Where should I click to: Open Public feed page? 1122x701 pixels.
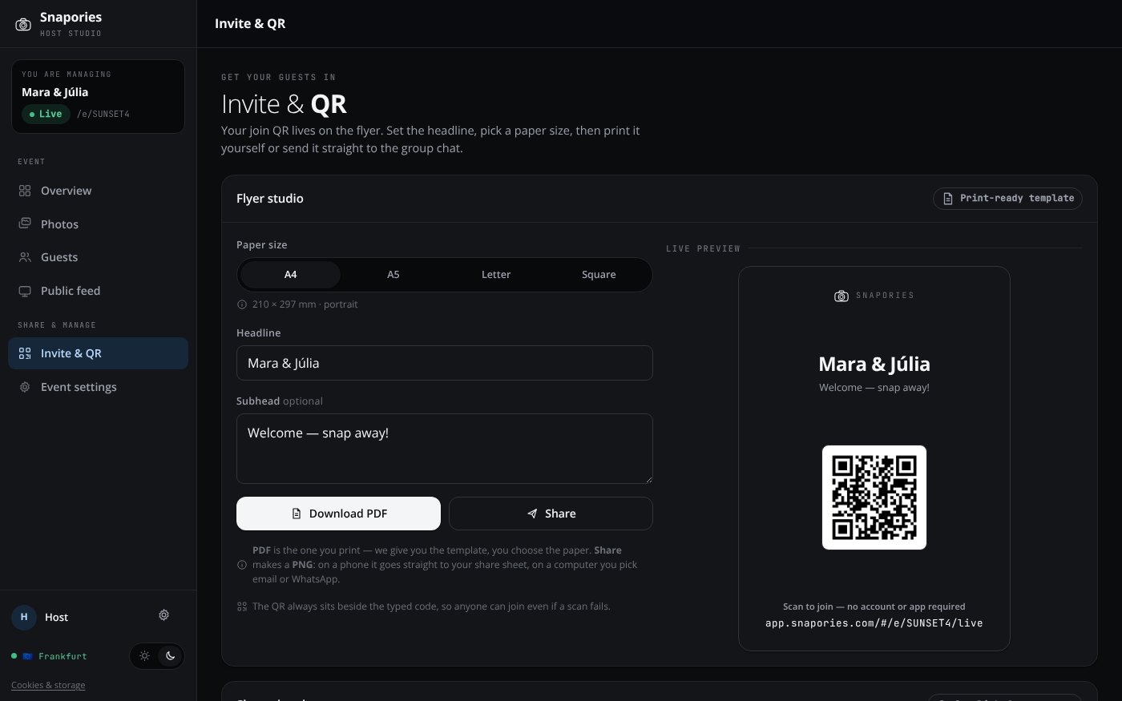98,291
